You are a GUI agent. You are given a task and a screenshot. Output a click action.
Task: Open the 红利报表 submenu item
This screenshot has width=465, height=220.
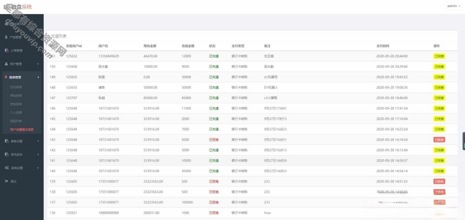pos(16,87)
